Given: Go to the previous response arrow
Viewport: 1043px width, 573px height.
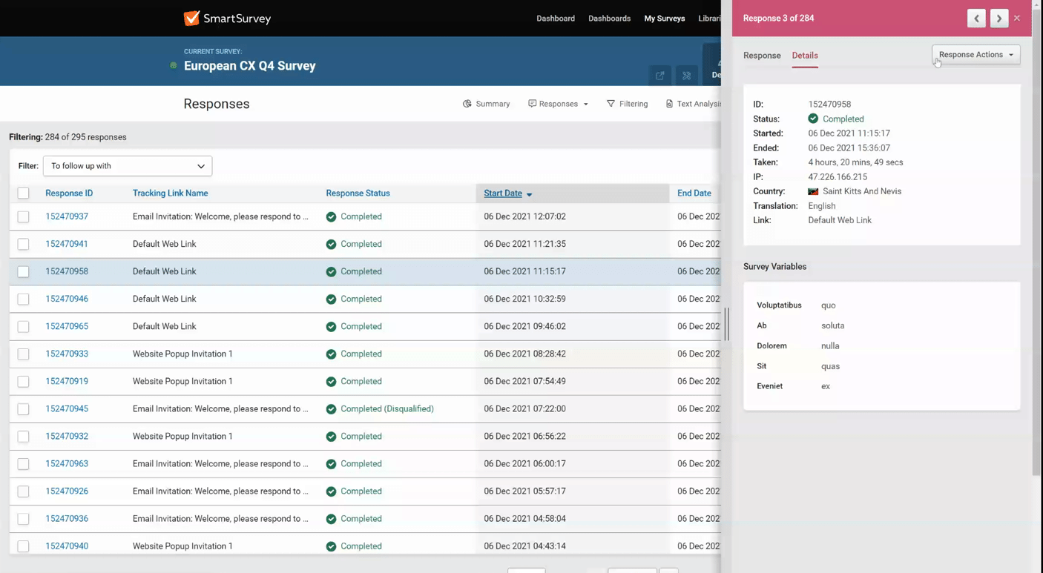Looking at the screenshot, I should coord(976,19).
